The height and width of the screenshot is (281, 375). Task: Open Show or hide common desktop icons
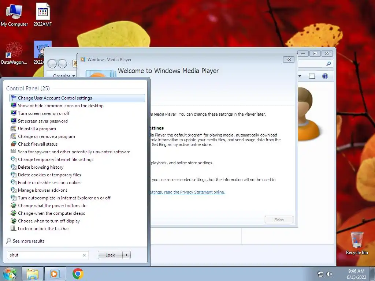[x=77, y=106]
